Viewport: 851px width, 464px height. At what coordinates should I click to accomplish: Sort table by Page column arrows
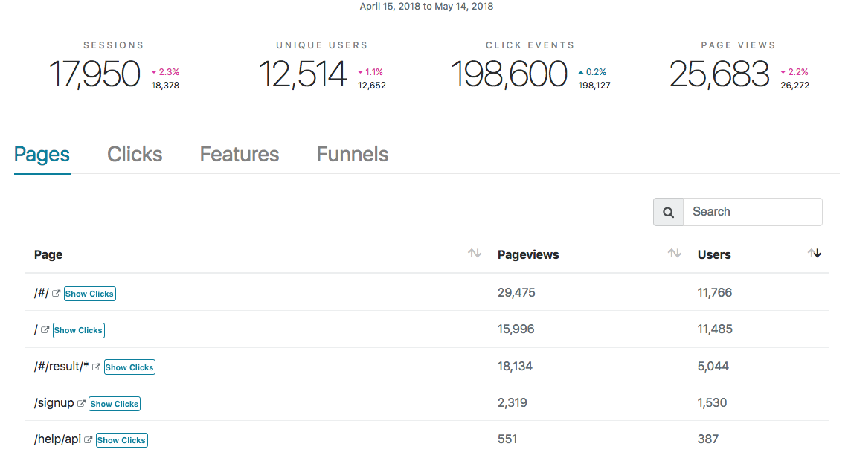474,254
